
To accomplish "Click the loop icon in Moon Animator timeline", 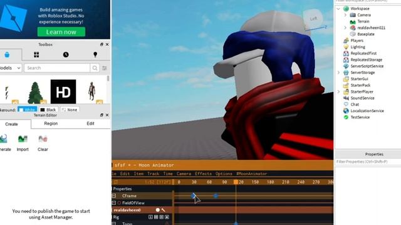I will pyautogui.click(x=116, y=182).
